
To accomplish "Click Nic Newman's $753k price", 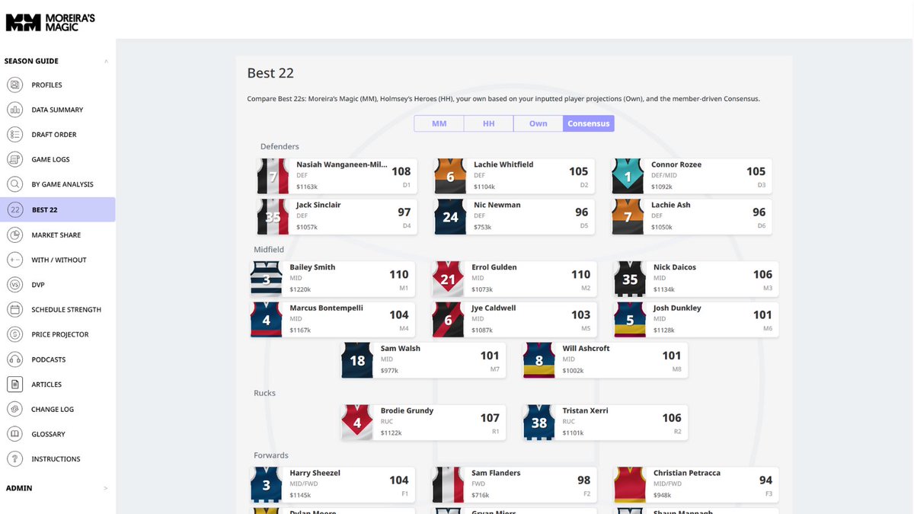I will [484, 227].
